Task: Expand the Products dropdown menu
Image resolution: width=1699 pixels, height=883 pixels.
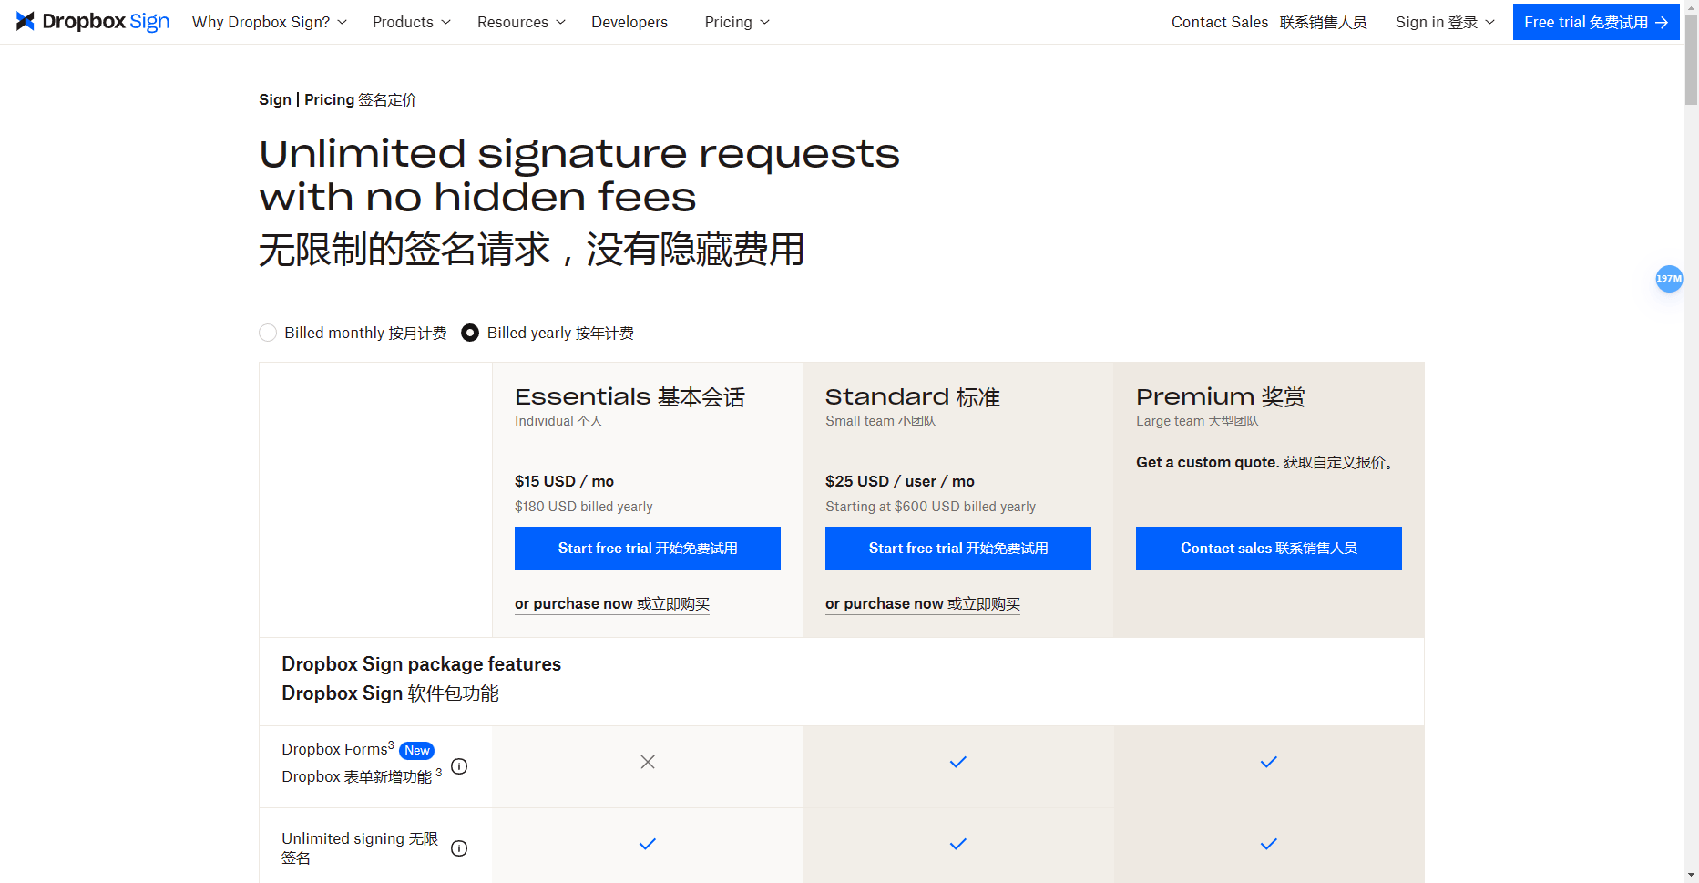Action: tap(411, 22)
